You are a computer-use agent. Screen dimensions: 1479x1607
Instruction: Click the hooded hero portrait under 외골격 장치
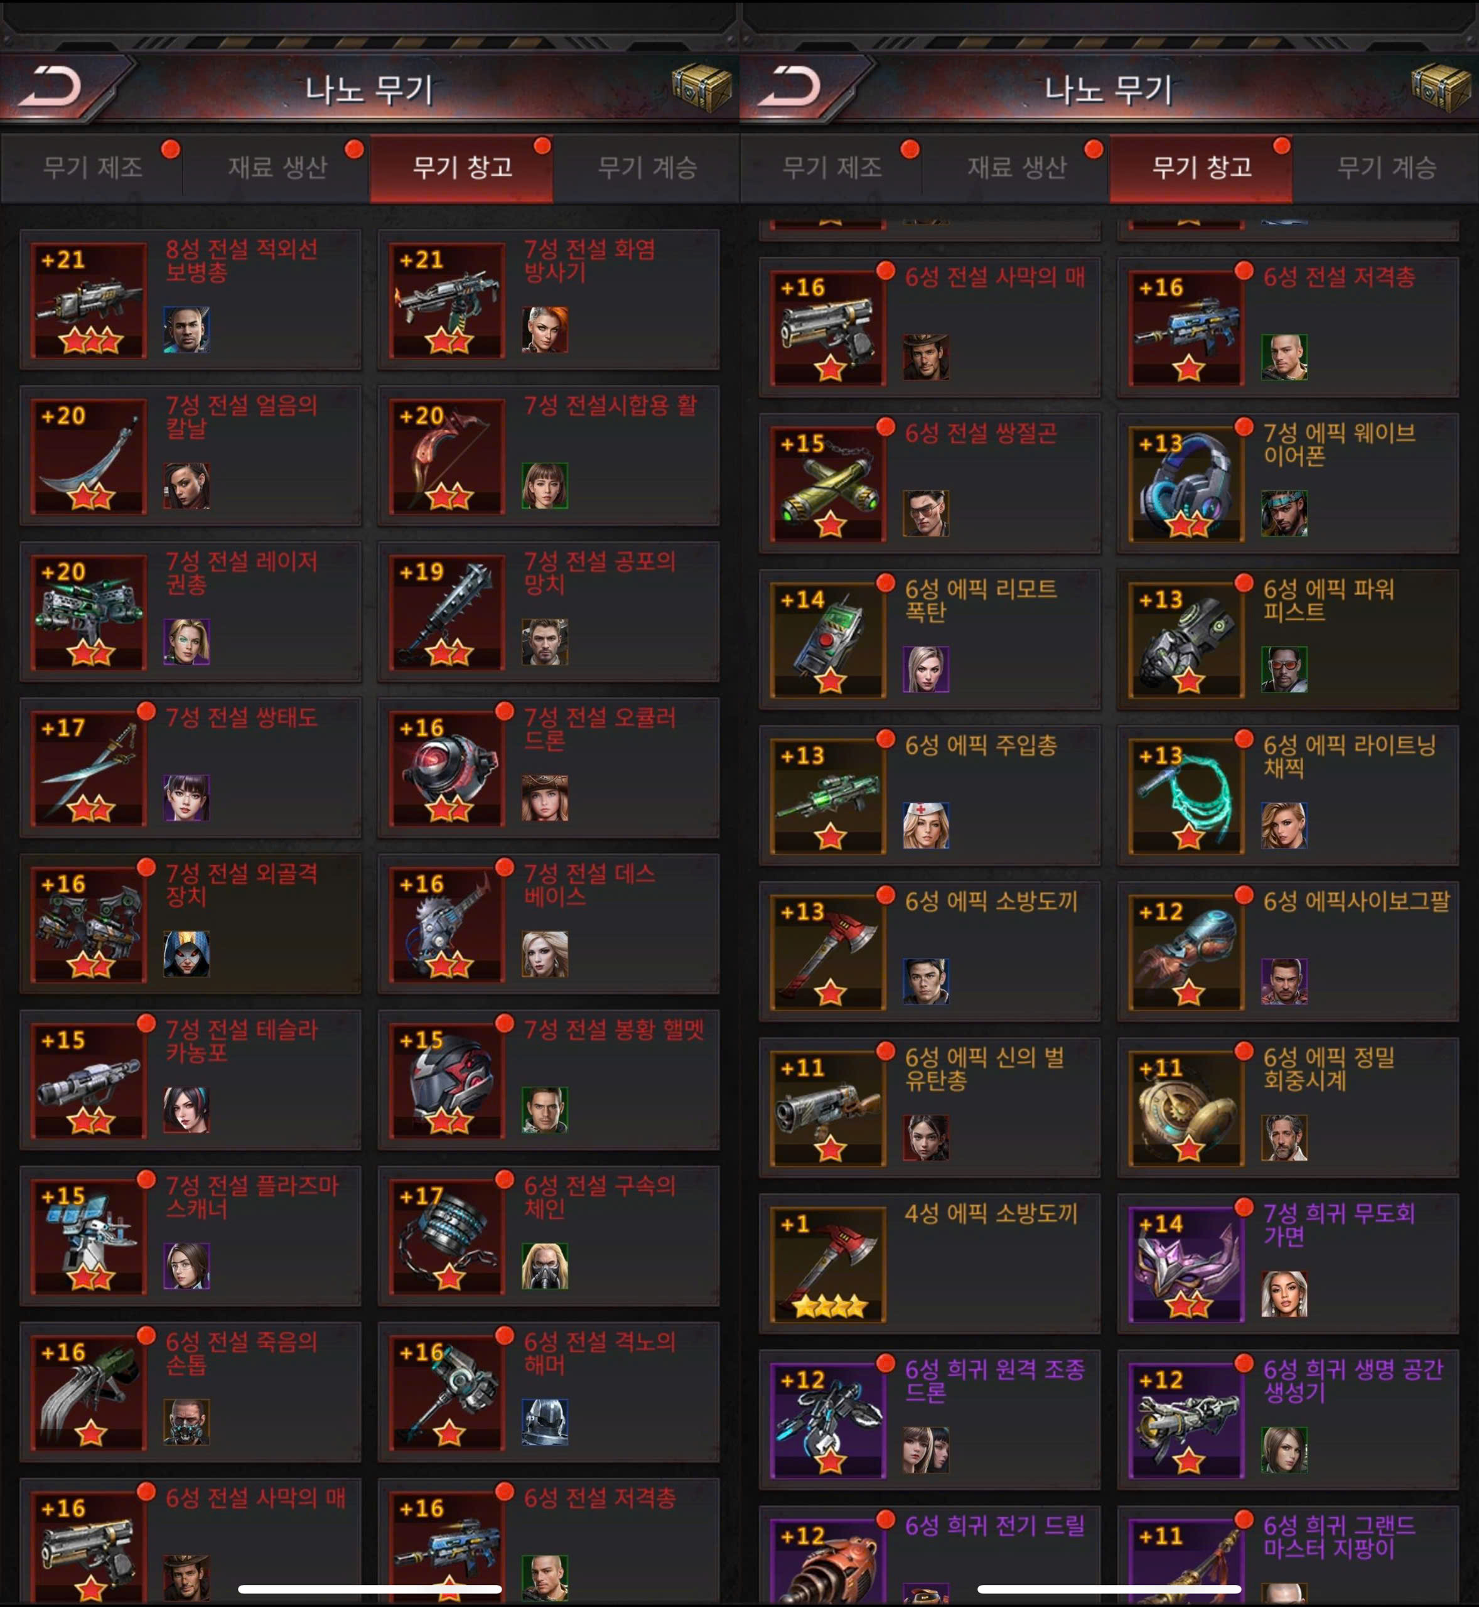coord(186,953)
